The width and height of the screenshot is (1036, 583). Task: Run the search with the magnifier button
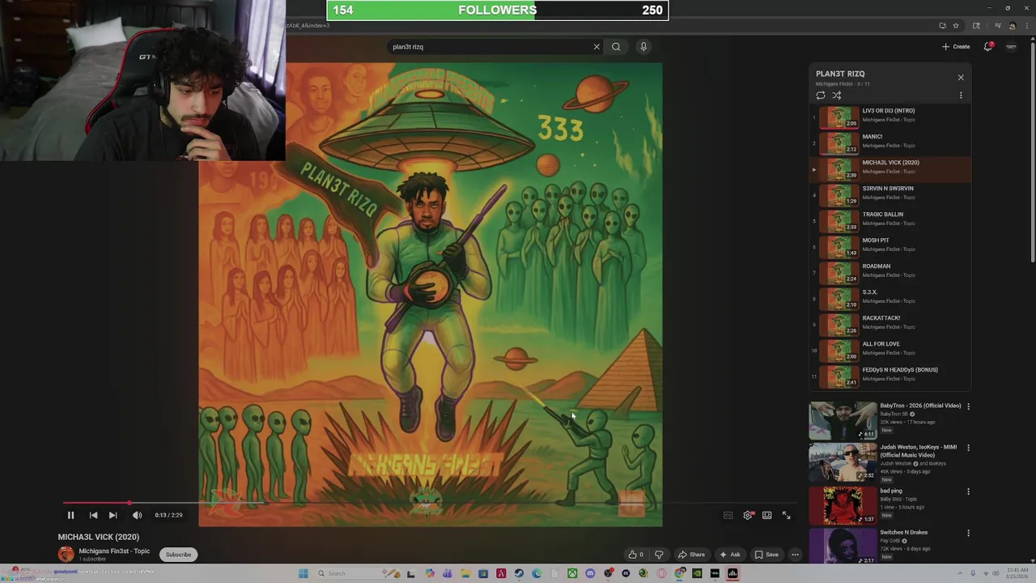tap(616, 47)
